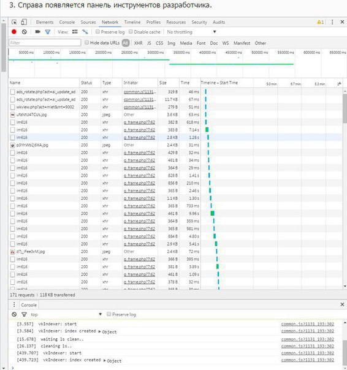Viewport: 347px width, 370px height.
Task: Switch to large request rows view icon
Action: coord(75,32)
